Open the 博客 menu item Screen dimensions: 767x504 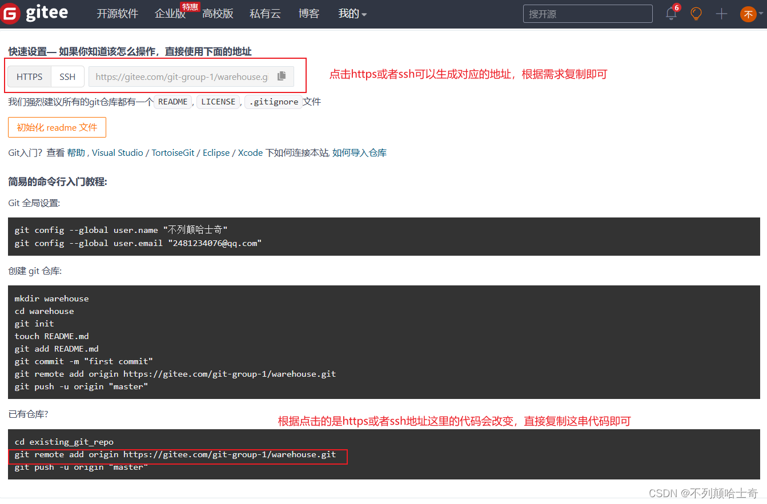[309, 14]
